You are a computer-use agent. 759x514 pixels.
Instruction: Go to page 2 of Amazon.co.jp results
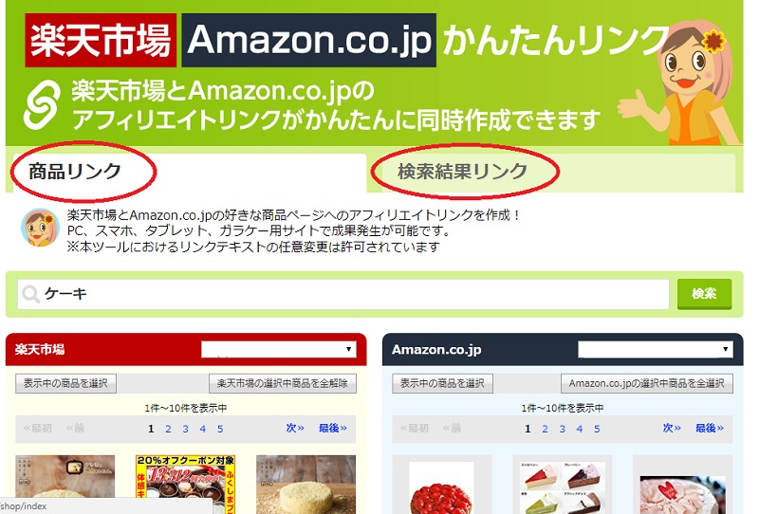pos(545,429)
